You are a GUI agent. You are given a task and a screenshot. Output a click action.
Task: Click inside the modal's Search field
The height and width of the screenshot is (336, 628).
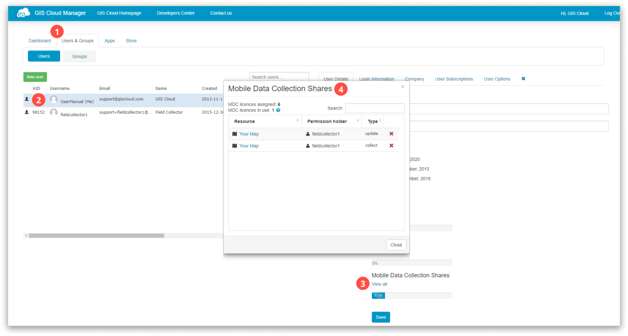coord(376,108)
